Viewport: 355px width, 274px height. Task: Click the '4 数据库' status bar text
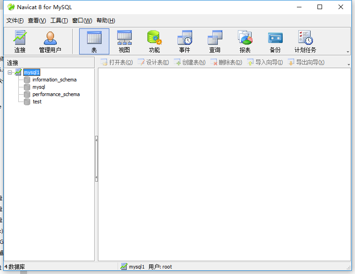coord(15,267)
